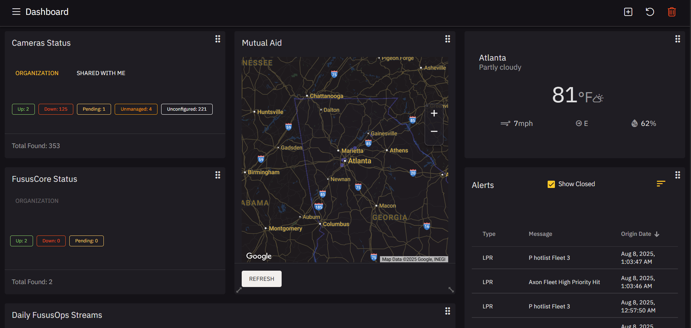Click Total Found: 353 text

coord(36,146)
